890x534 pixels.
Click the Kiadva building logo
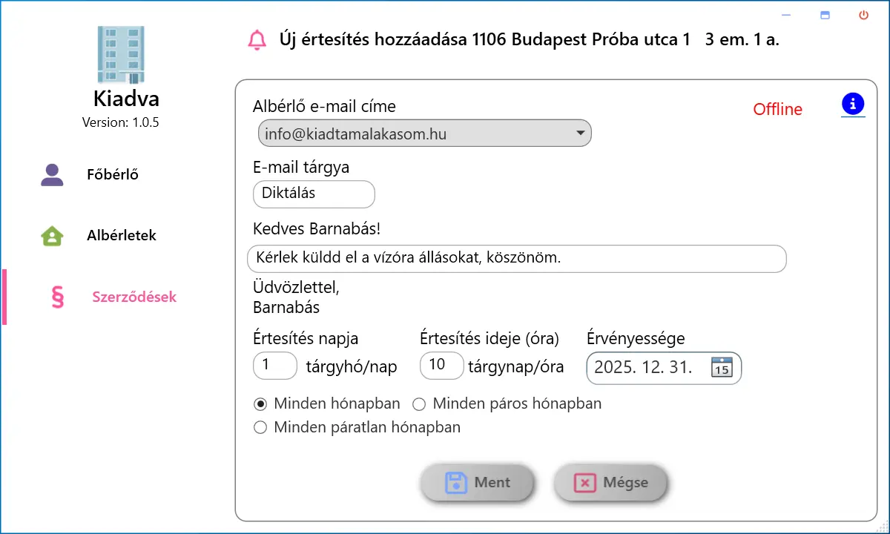tap(120, 54)
